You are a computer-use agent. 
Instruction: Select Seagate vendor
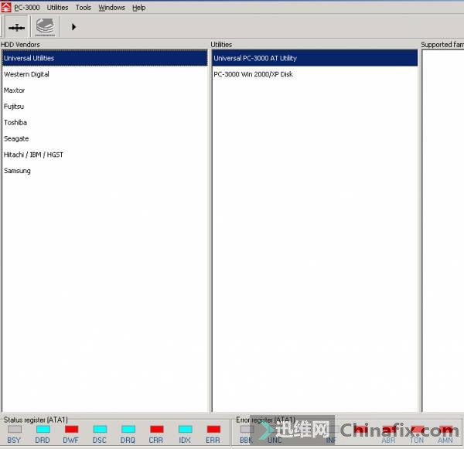[104, 138]
